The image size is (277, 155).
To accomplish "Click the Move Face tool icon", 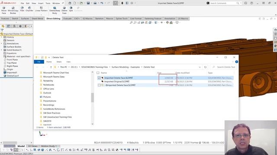I will [x=4, y=8].
